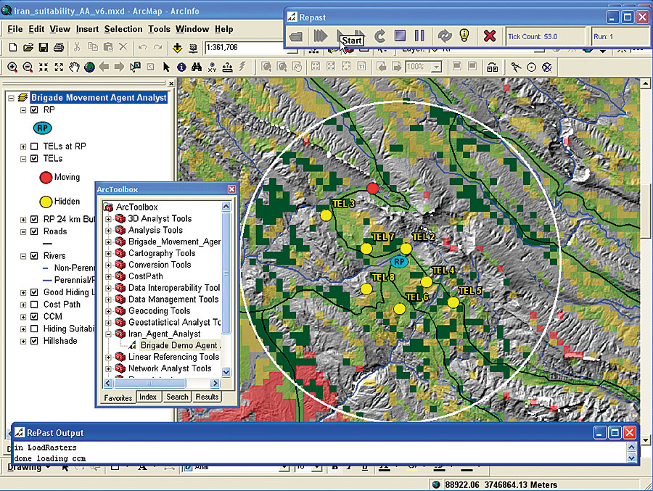Image resolution: width=653 pixels, height=491 pixels.
Task: Click the ArcToolbox vertical scrollbar down arrow
Action: [x=226, y=372]
